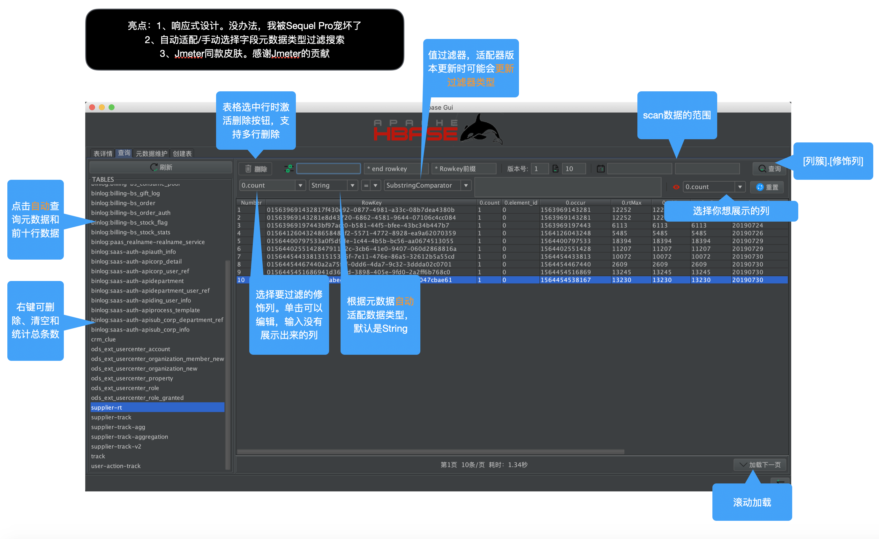
Task: Click the calendar time range icon
Action: tap(601, 169)
